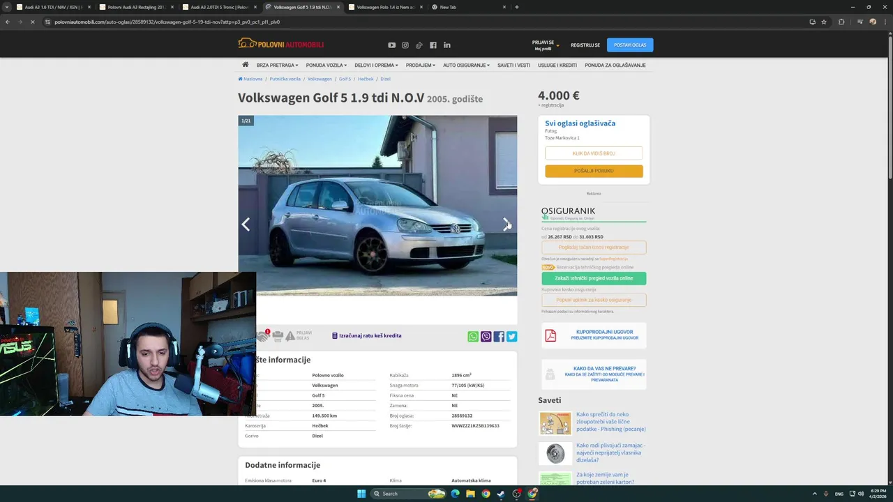Click the Polovni Automobili logo
893x502 pixels.
(280, 44)
